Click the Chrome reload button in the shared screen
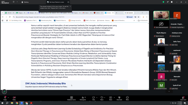 (x=10, y=17)
